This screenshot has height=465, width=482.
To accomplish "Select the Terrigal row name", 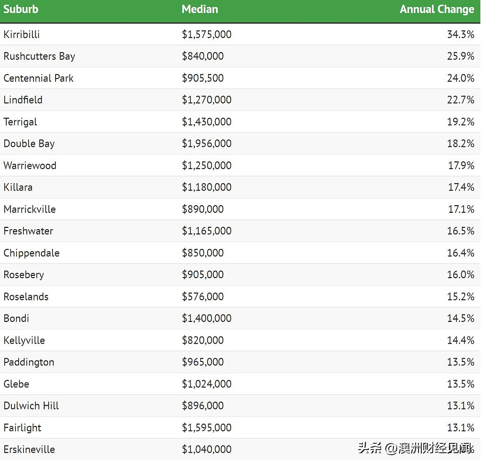I will click(x=20, y=122).
